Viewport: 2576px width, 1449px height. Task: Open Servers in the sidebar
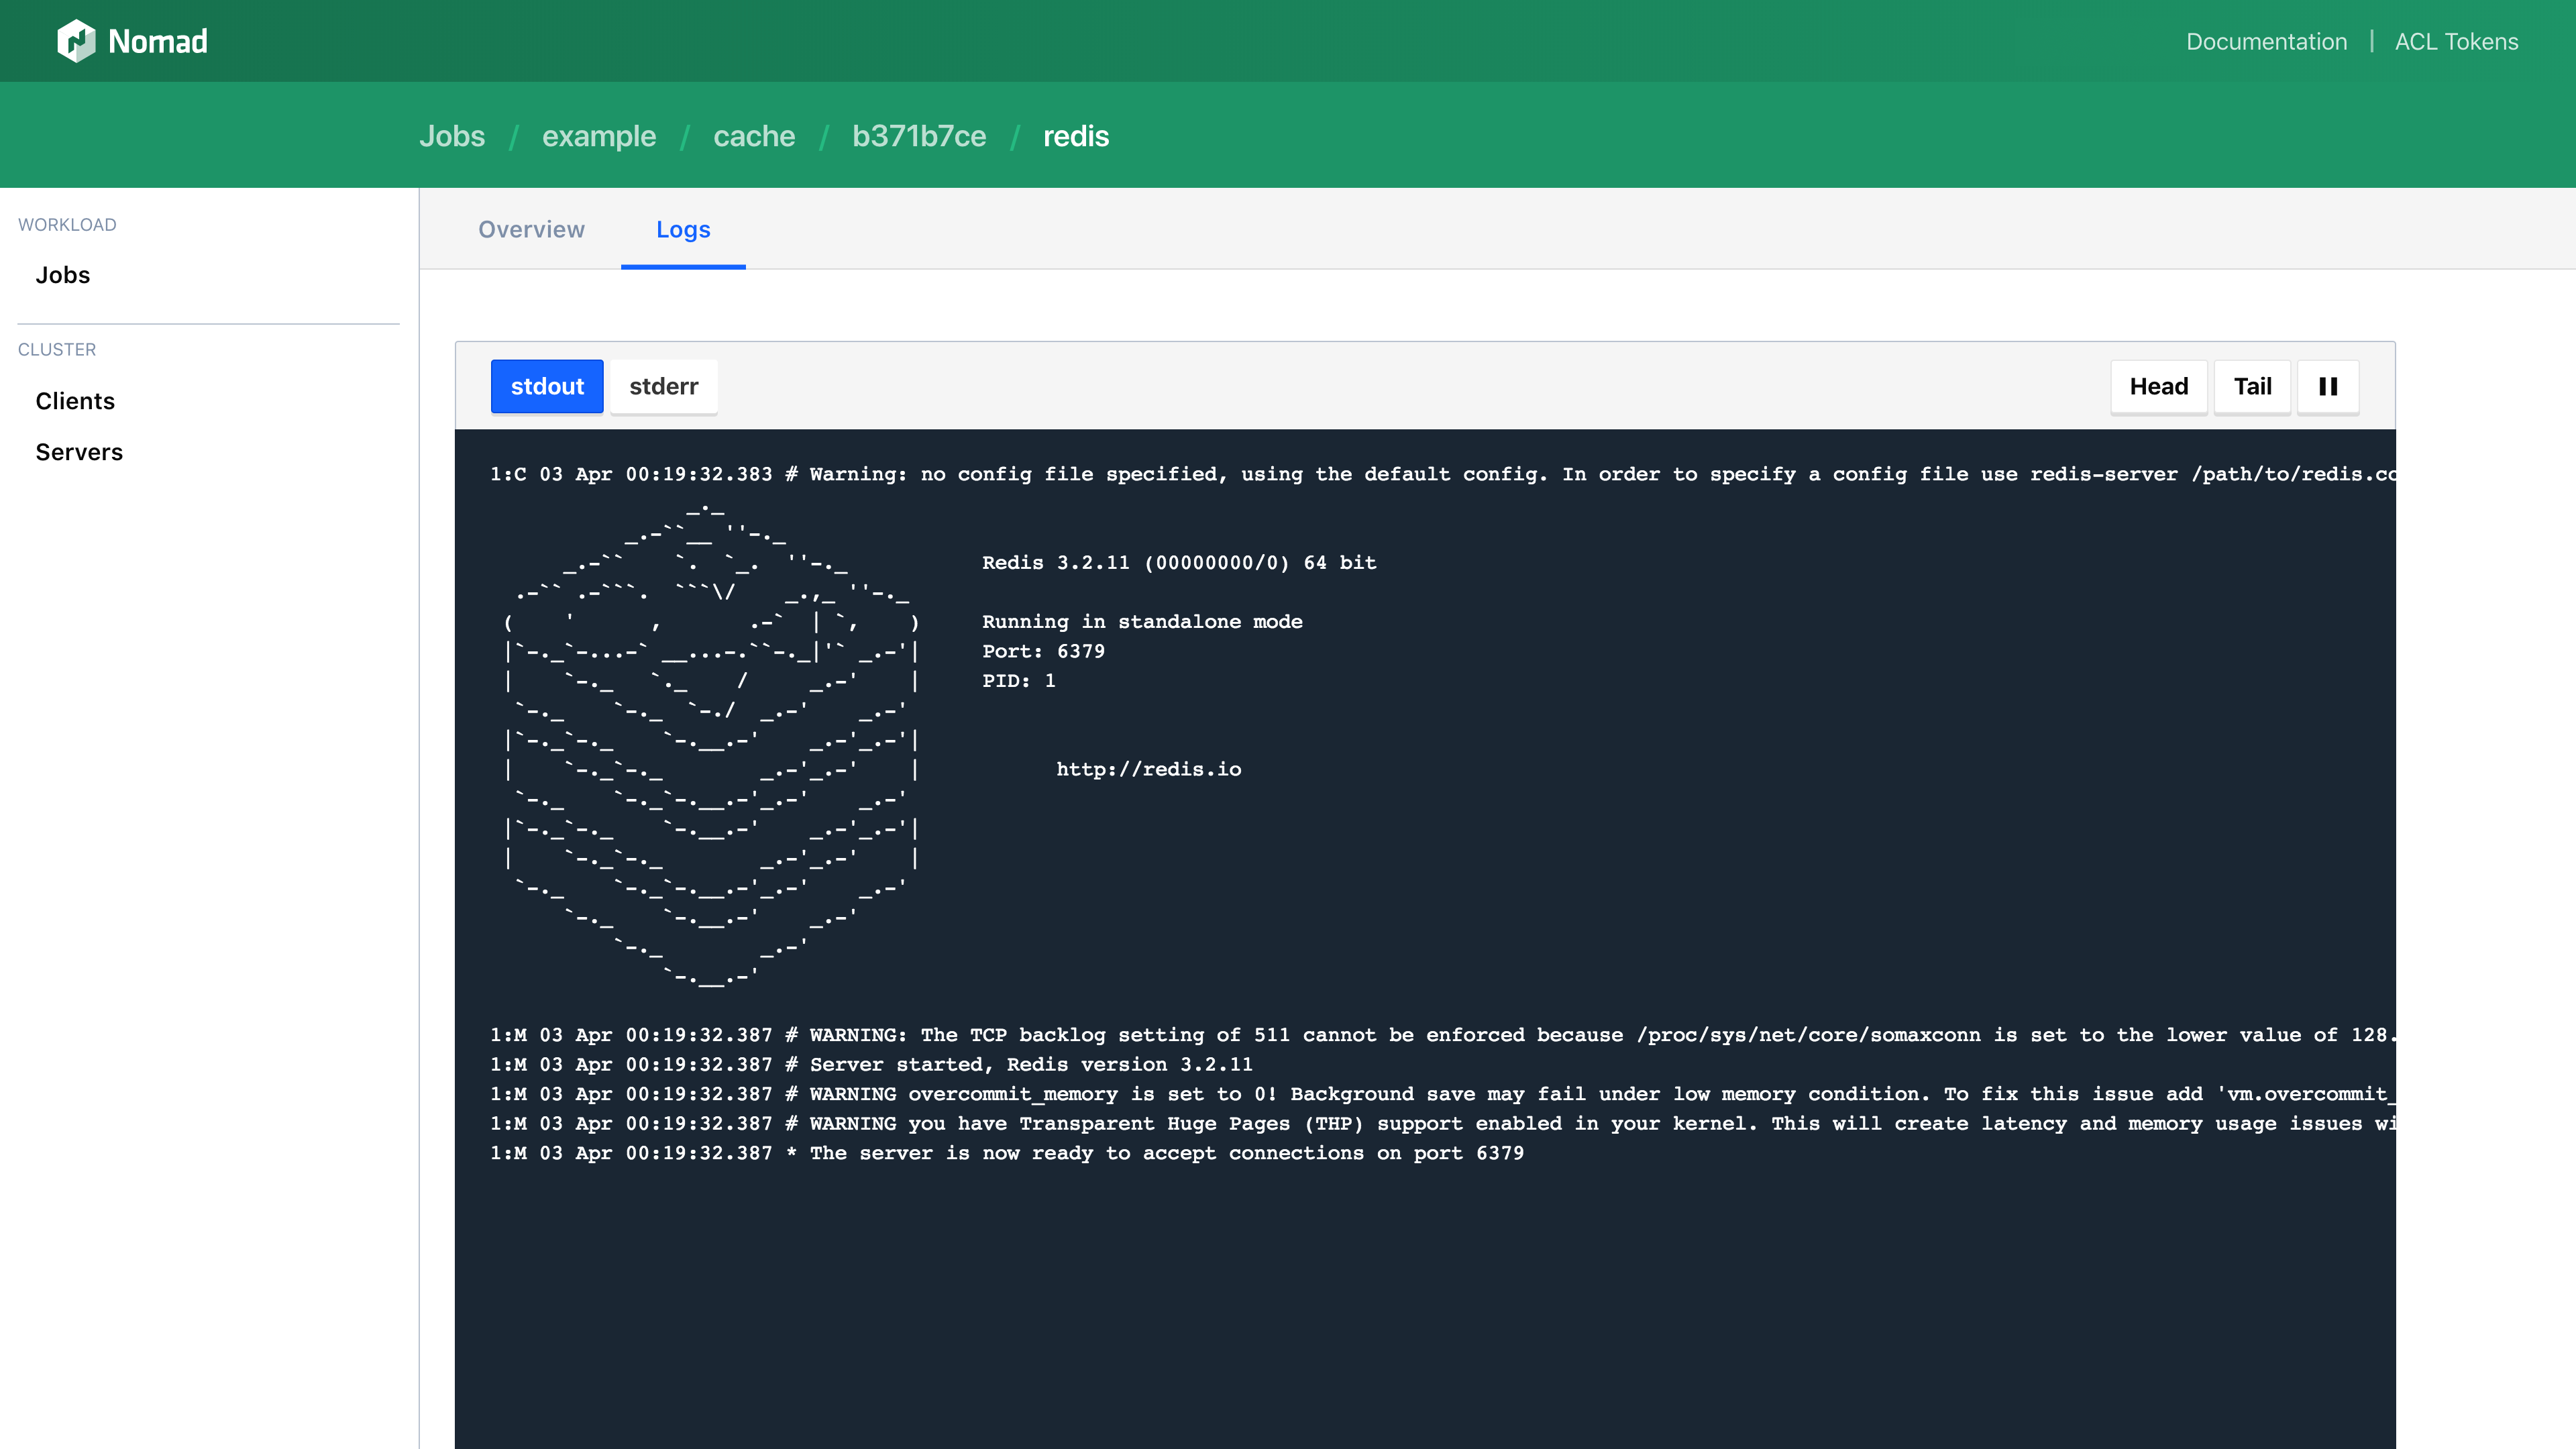(79, 452)
